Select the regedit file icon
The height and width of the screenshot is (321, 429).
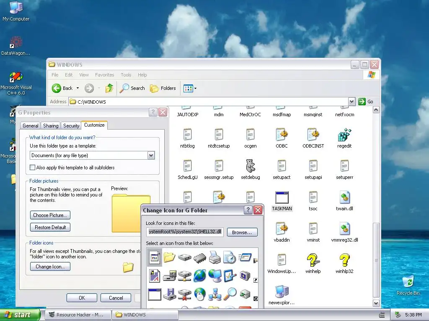(x=344, y=138)
